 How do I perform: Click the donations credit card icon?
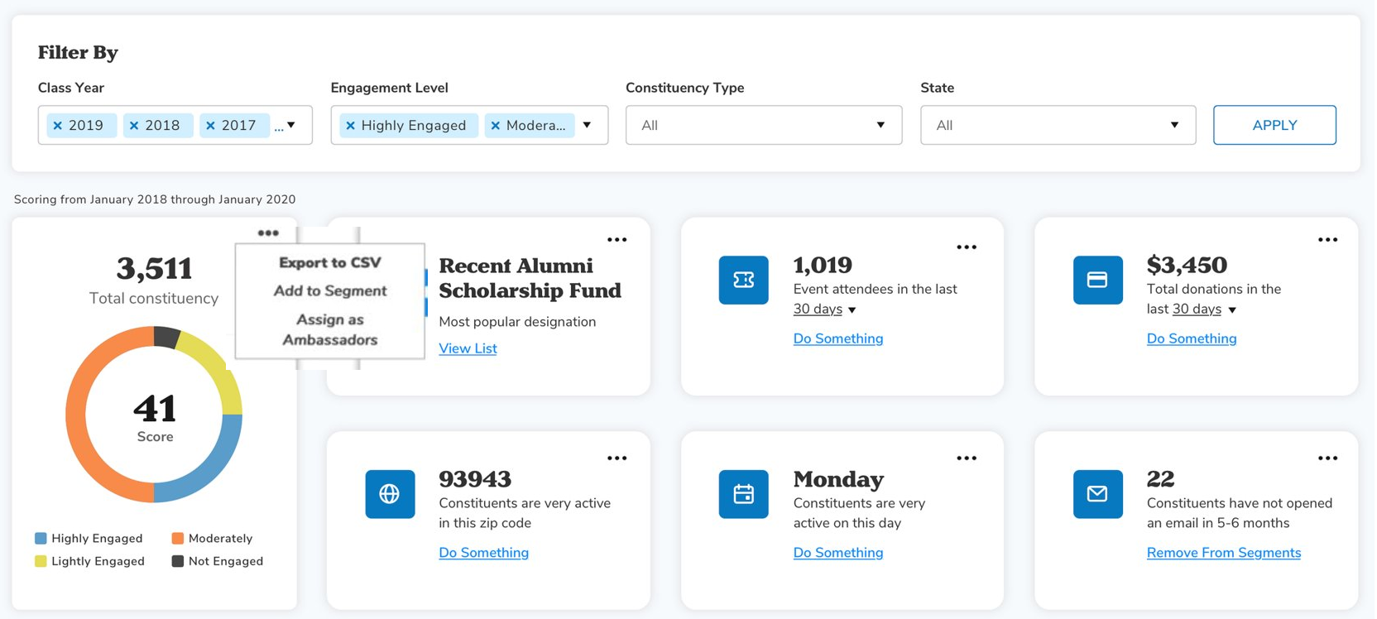(1097, 280)
